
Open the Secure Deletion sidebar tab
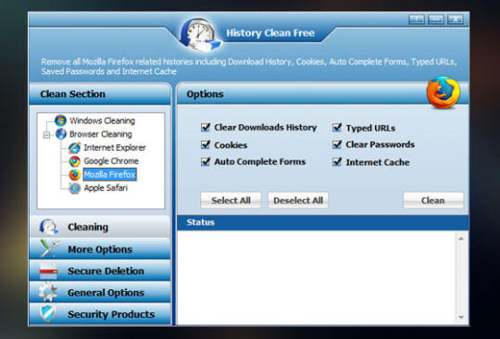(100, 270)
